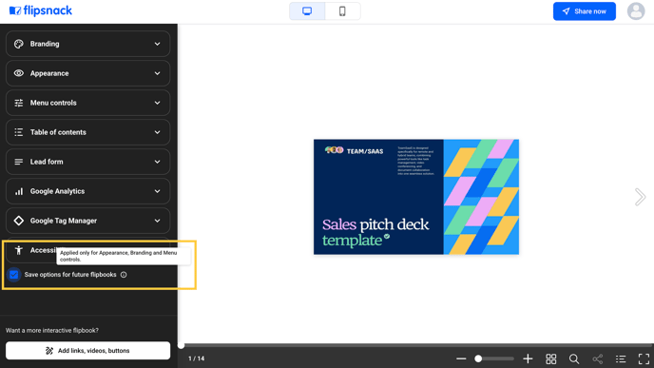
Task: Click the page progress bar handle
Action: [x=181, y=345]
